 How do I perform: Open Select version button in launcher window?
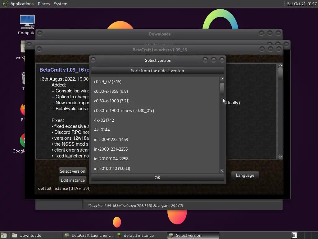point(72,171)
